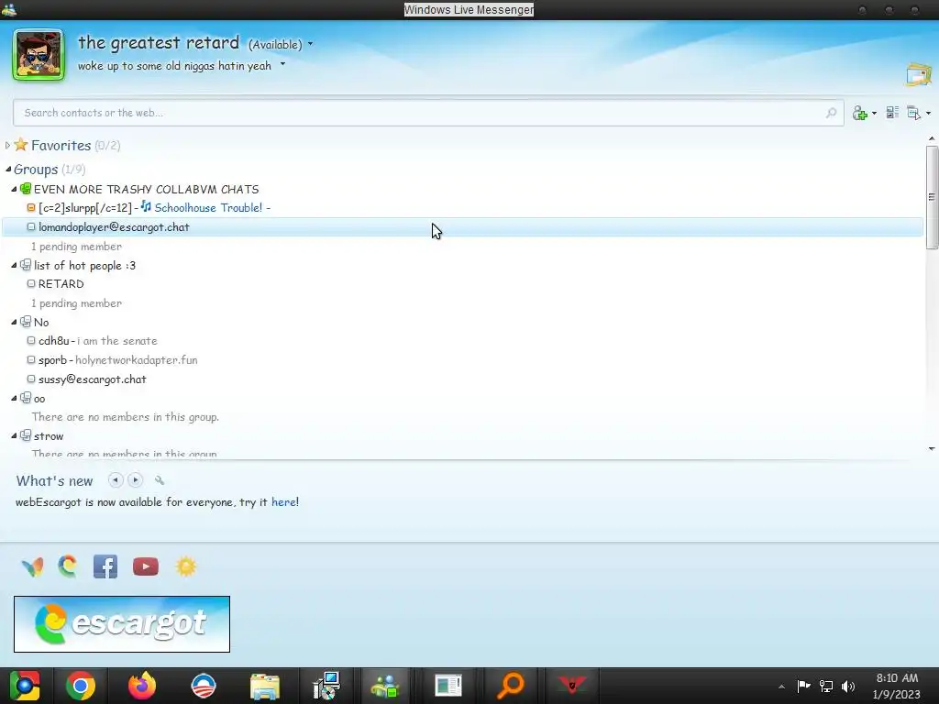Image resolution: width=939 pixels, height=704 pixels.
Task: Collapse EVEN MORE TRASHY COLLABVM CHATS group
Action: pyautogui.click(x=14, y=189)
